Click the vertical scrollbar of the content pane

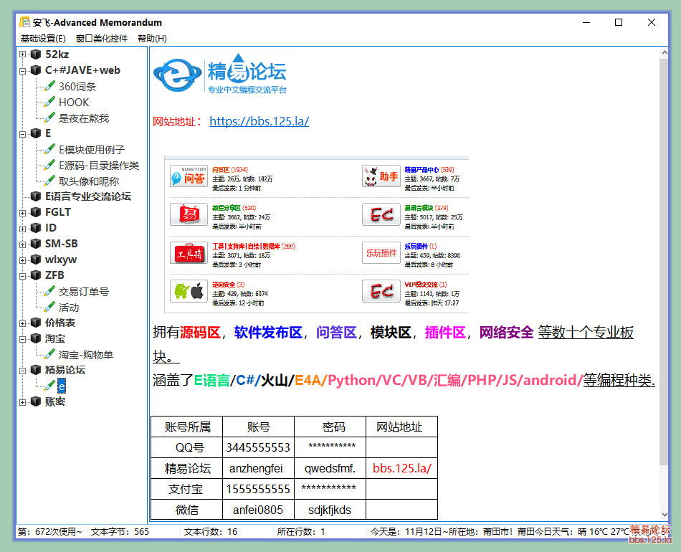665,287
